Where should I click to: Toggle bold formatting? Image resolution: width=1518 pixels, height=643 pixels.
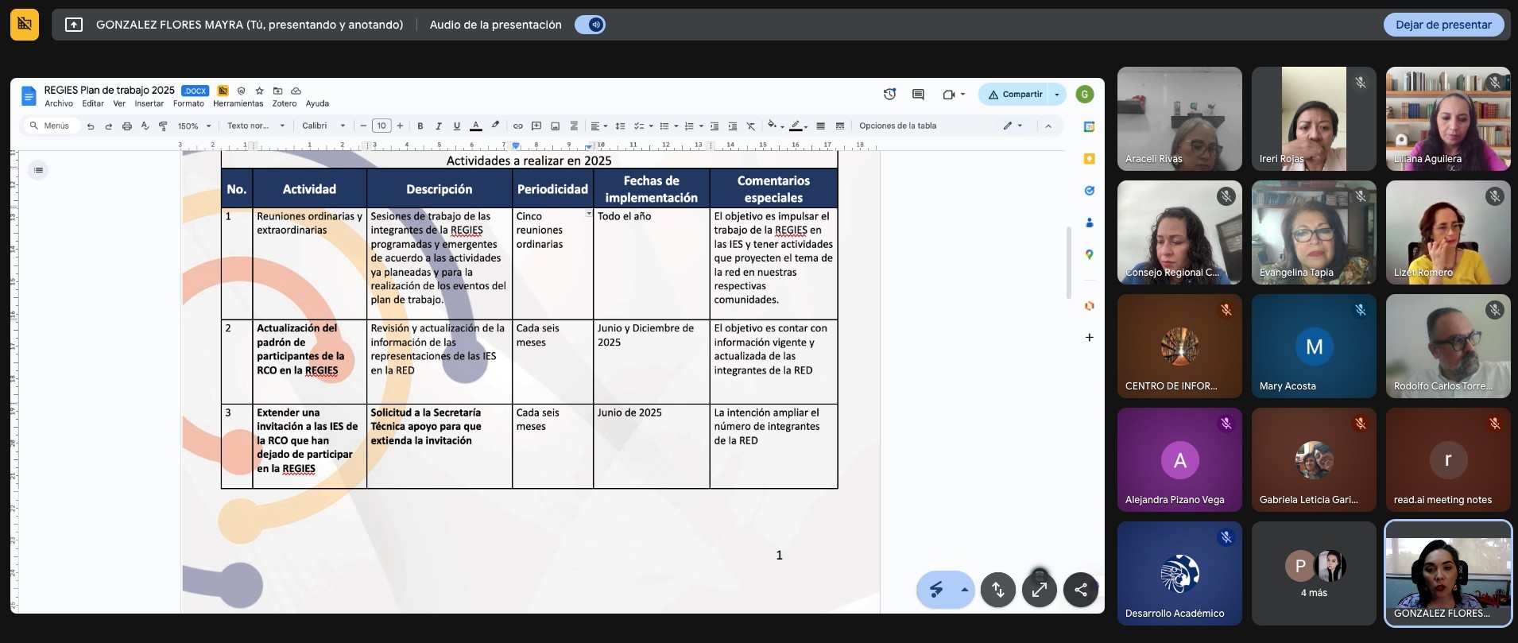click(420, 126)
